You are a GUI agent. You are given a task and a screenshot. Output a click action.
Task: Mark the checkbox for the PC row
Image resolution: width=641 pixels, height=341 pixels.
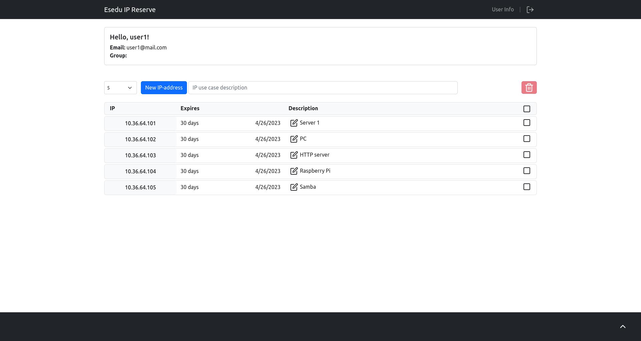526,139
